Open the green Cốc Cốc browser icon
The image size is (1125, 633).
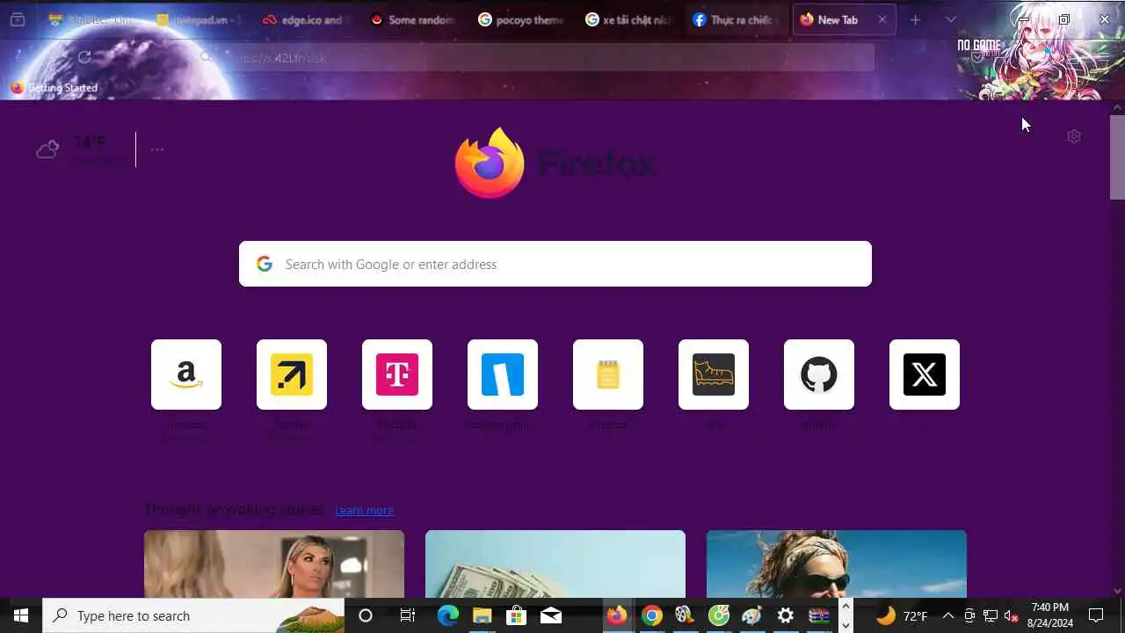tap(719, 615)
